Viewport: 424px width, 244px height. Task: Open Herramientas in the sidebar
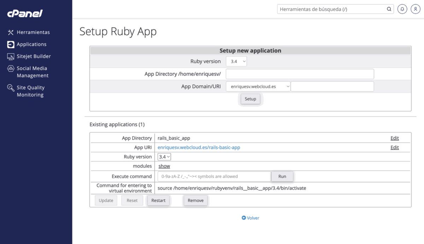point(33,32)
